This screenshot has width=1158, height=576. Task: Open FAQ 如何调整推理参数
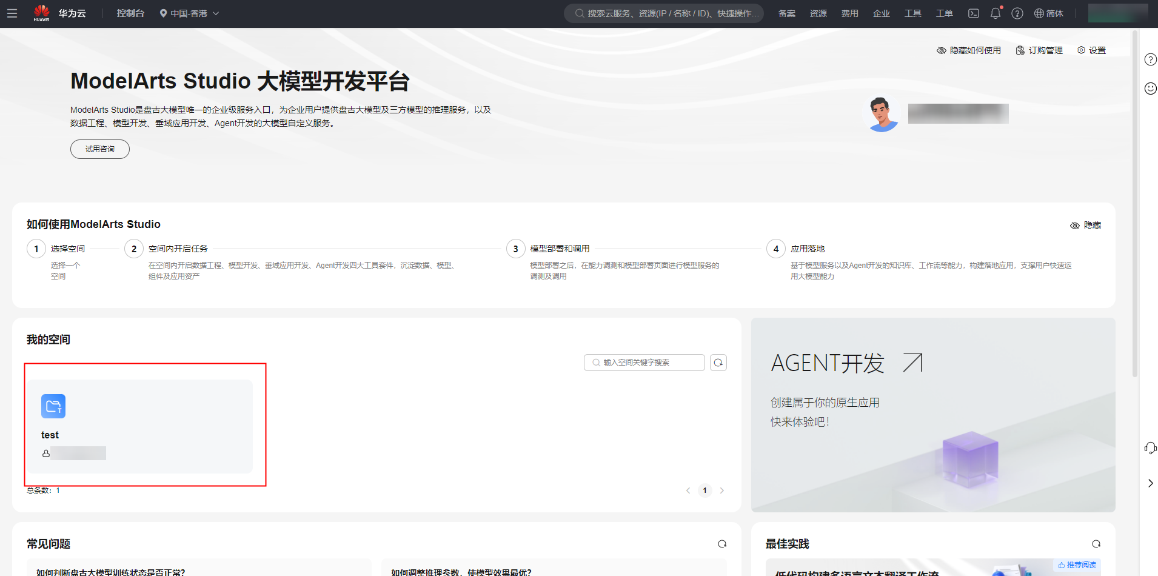(461, 572)
